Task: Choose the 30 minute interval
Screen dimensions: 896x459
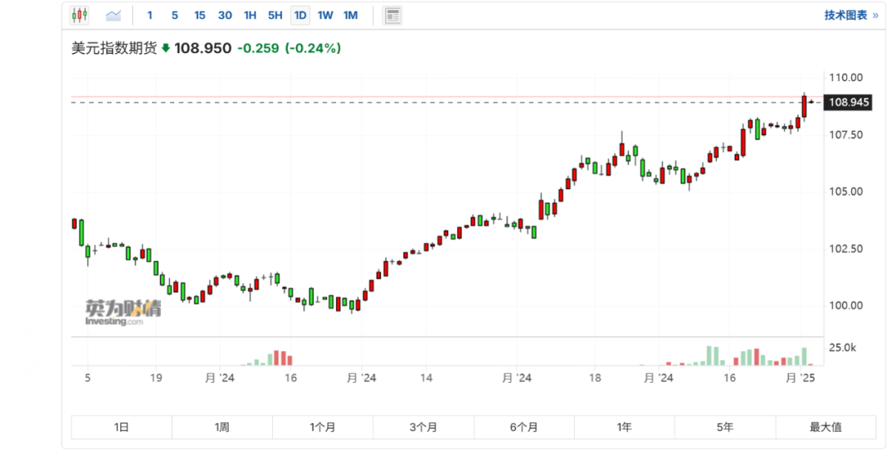Action: click(225, 15)
